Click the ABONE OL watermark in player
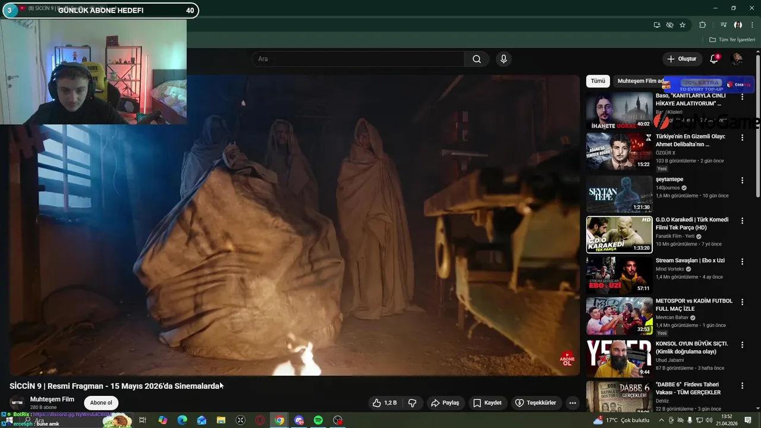 pyautogui.click(x=567, y=358)
